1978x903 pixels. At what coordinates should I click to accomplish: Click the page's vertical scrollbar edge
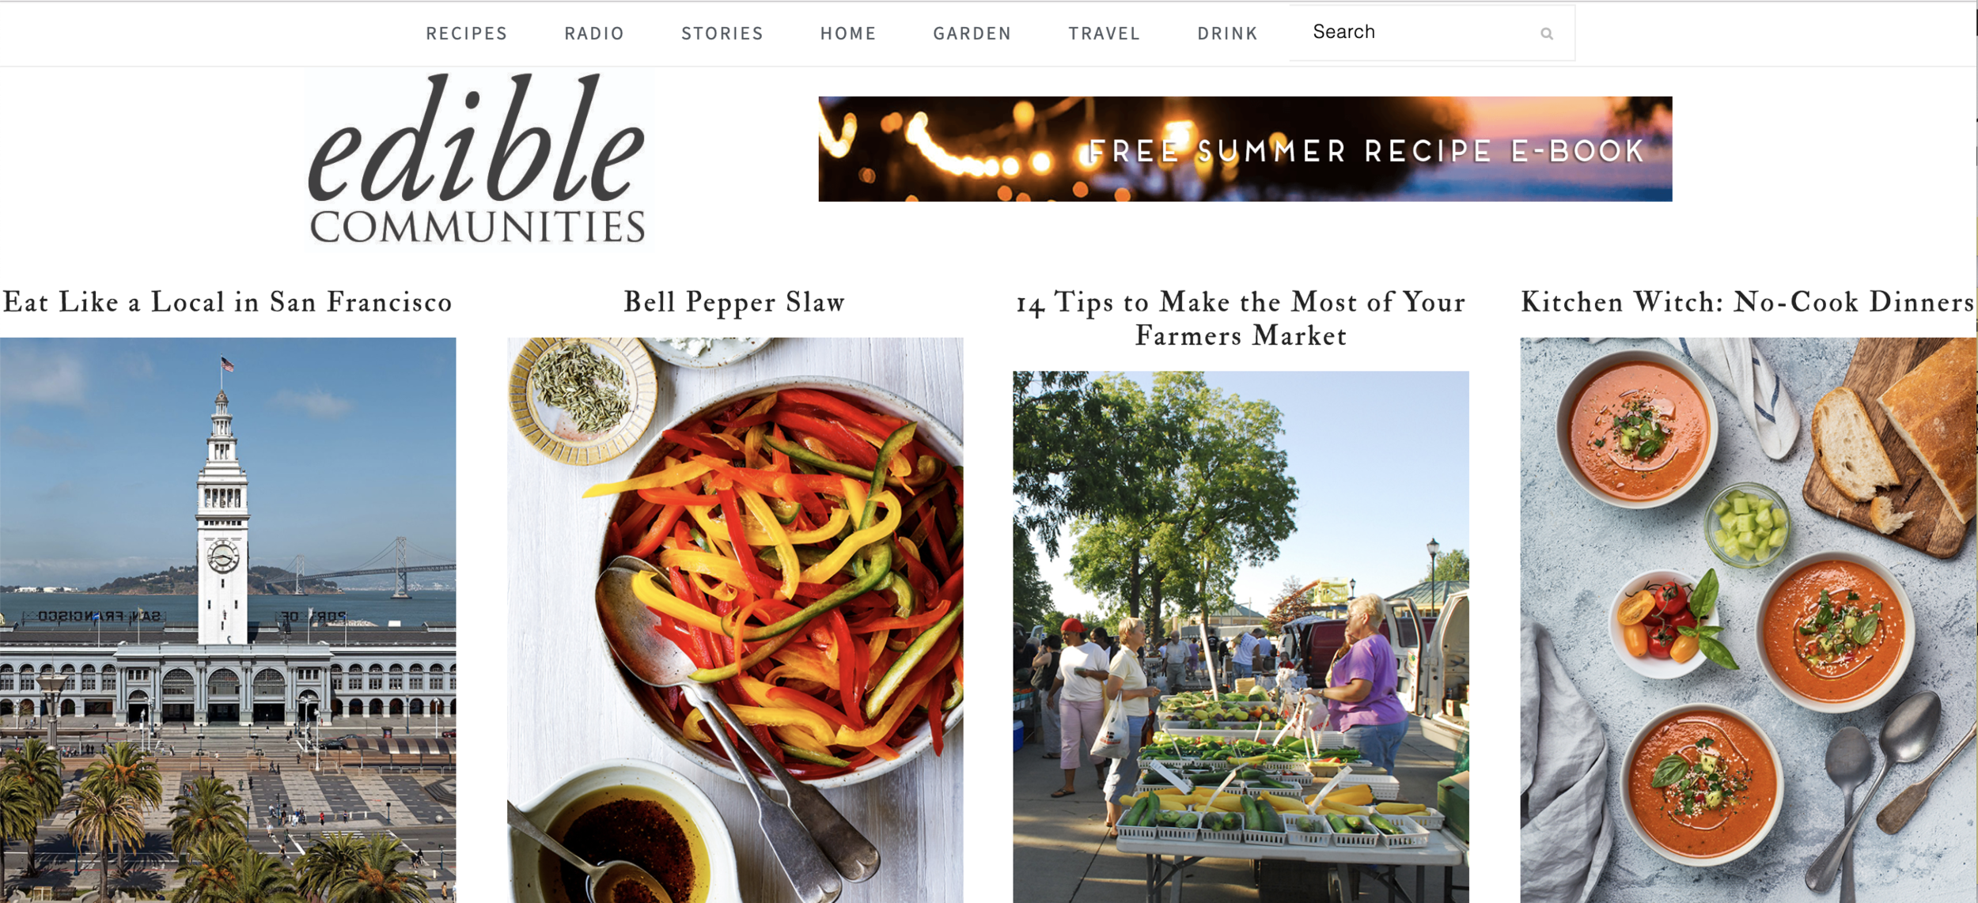(1976, 451)
